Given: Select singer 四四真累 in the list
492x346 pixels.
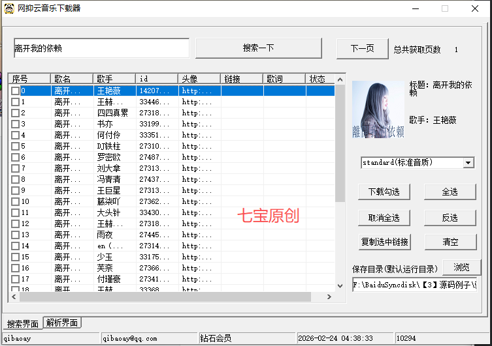Looking at the screenshot, I should [x=112, y=113].
